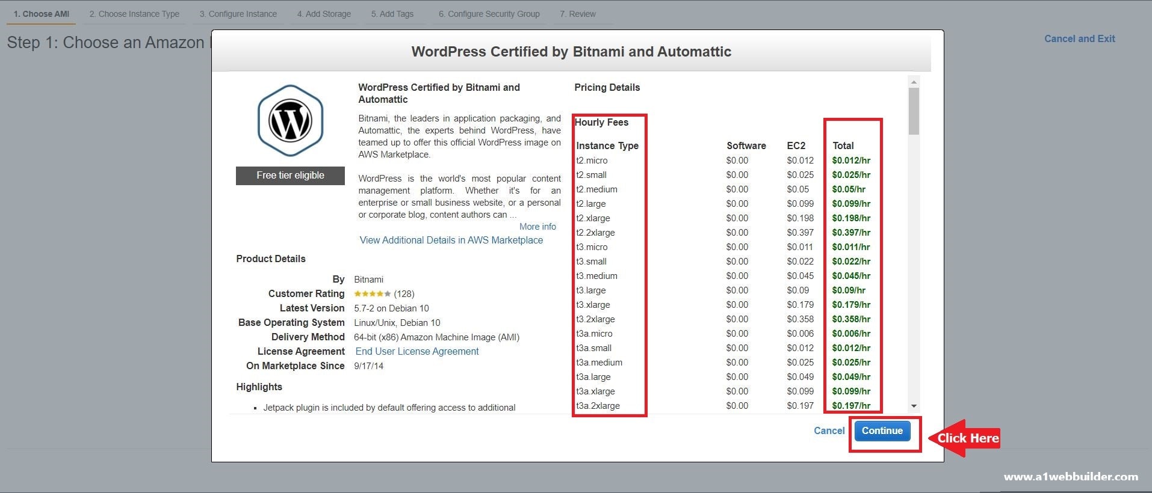Click the star rating icons
This screenshot has height=493, width=1152.
click(372, 294)
